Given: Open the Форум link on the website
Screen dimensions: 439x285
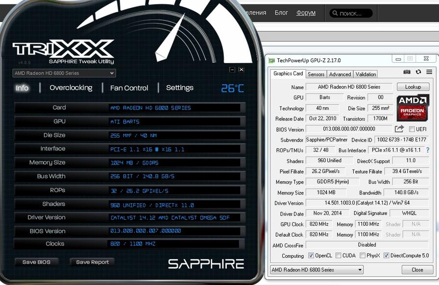Looking at the screenshot, I should pyautogui.click(x=306, y=13).
